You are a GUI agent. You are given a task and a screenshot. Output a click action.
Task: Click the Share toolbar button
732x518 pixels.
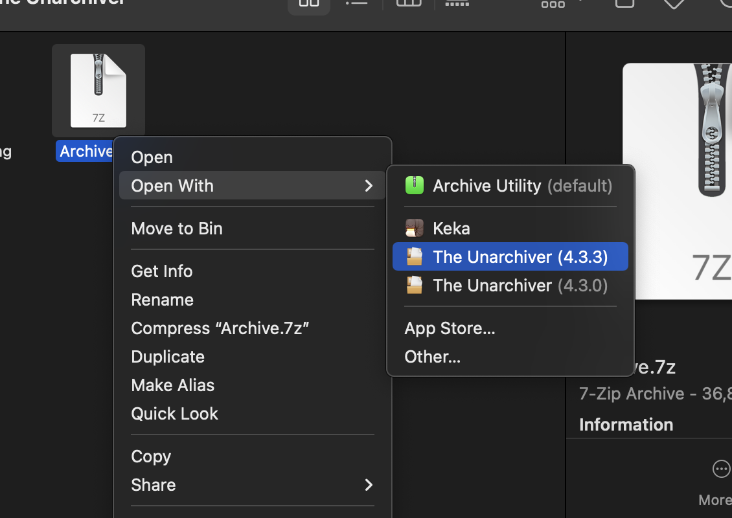pyautogui.click(x=624, y=4)
